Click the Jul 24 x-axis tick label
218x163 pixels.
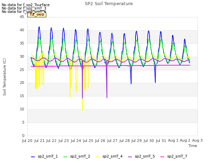[76, 141]
